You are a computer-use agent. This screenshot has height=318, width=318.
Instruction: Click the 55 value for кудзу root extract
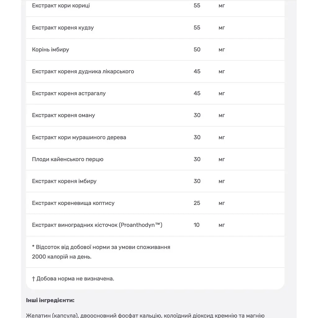[x=197, y=28]
